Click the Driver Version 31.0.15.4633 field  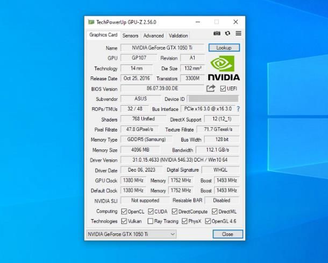click(180, 160)
